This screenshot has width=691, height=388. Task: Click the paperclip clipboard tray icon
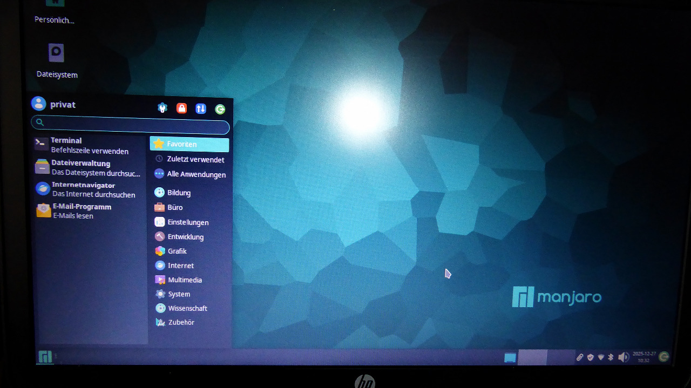click(580, 357)
